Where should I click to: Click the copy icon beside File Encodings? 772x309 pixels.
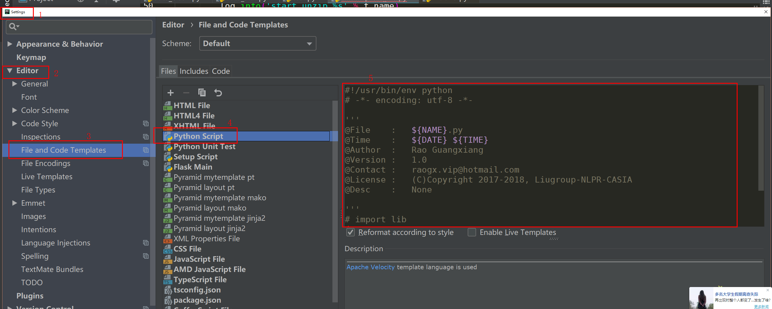coord(146,163)
